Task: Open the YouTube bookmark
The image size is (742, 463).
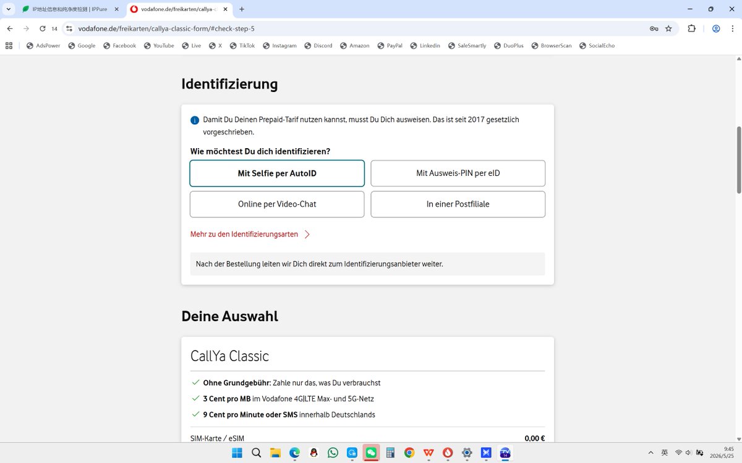Action: [159, 45]
